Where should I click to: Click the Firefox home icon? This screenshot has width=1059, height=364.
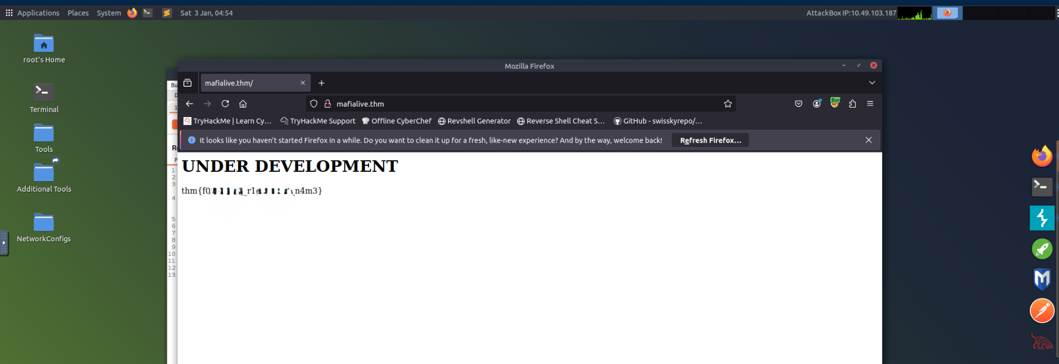(243, 104)
